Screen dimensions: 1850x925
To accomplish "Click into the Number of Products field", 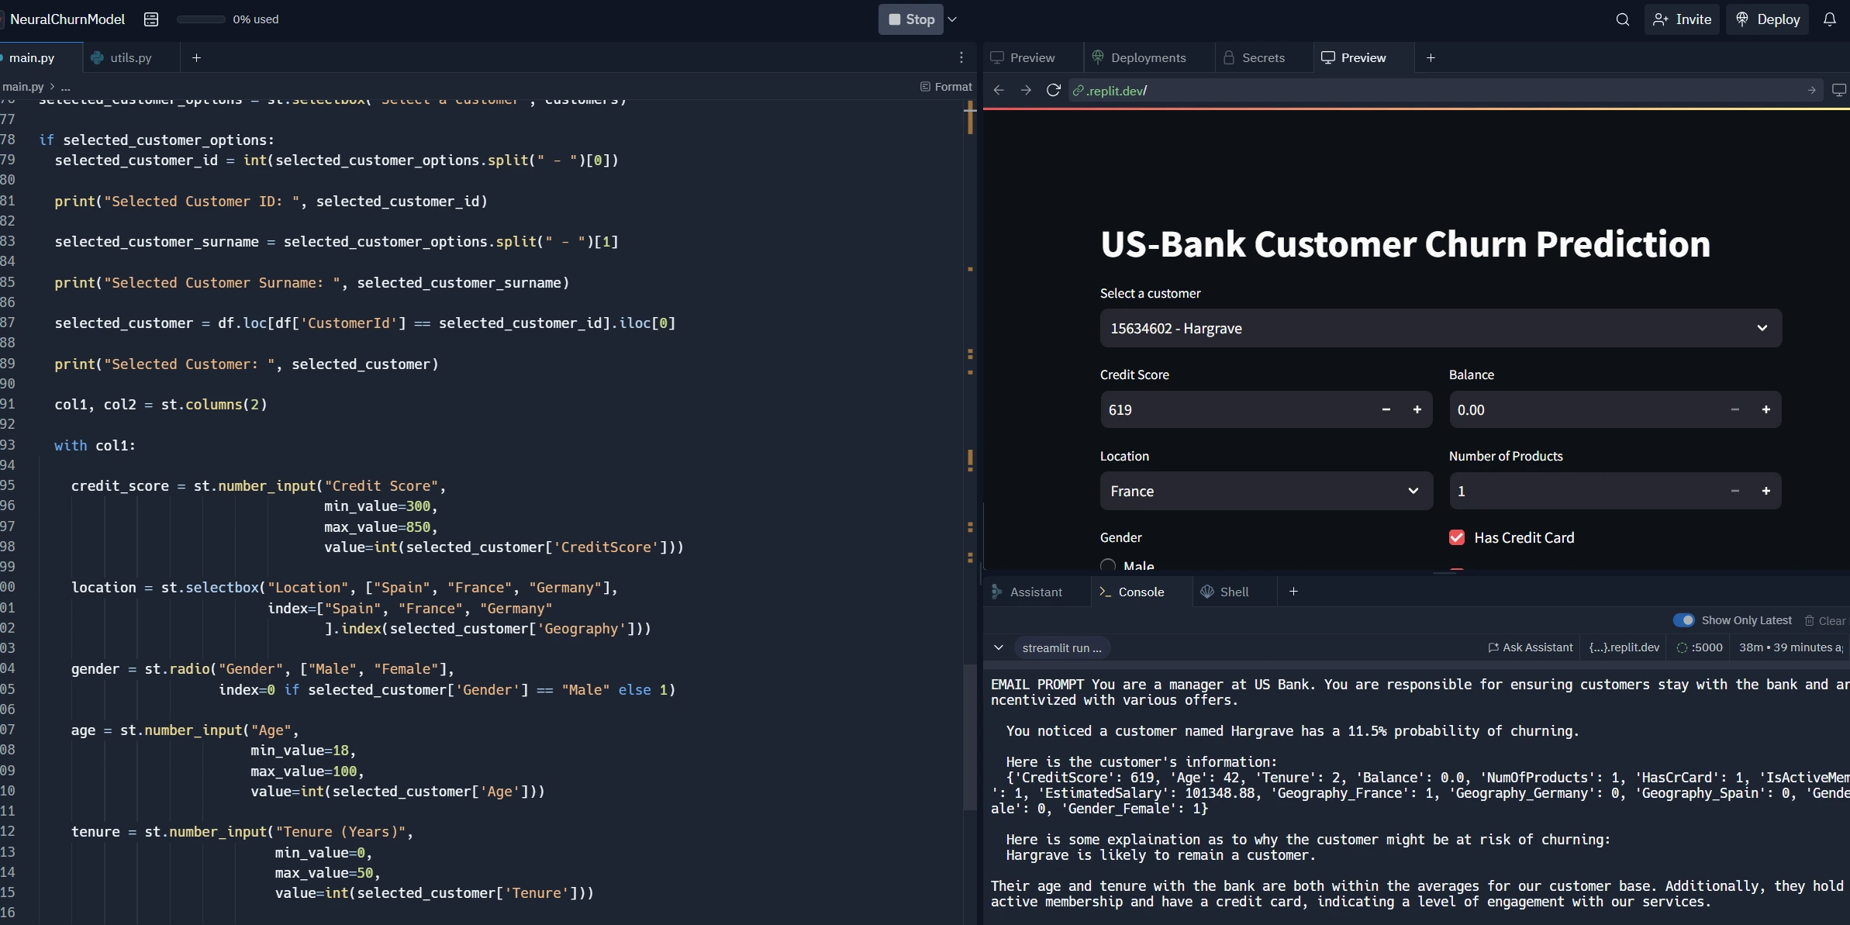I will (1585, 491).
